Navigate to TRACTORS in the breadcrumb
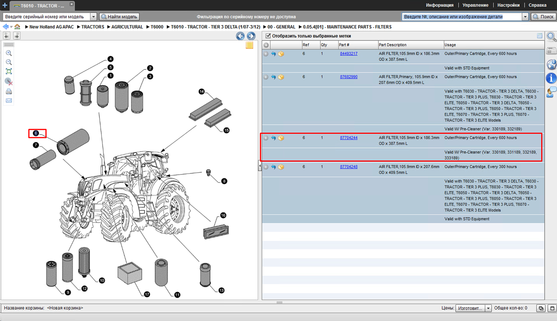The height and width of the screenshot is (321, 557). pyautogui.click(x=93, y=27)
